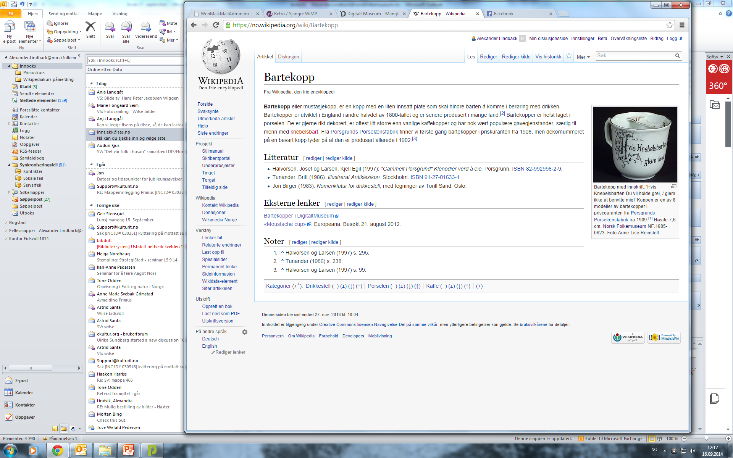Click Ignorer icon in Outlook ribbon

(x=58, y=23)
